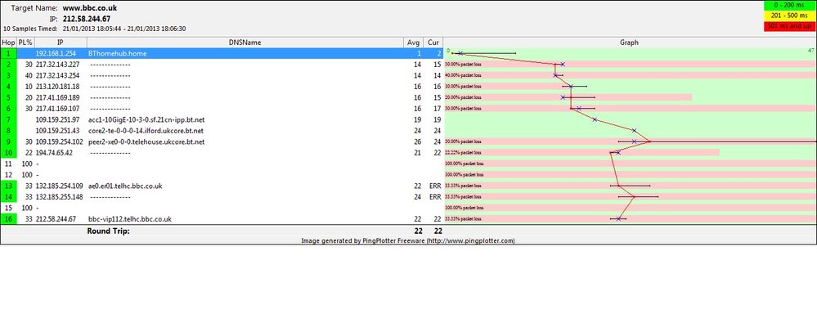Screen dimensions: 817x314
Task: Click the 22.22% packet loss graph label
Action: coord(463,153)
